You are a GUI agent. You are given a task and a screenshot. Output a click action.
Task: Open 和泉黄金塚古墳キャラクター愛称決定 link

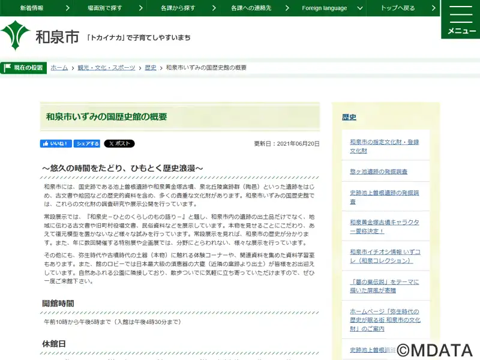(384, 226)
